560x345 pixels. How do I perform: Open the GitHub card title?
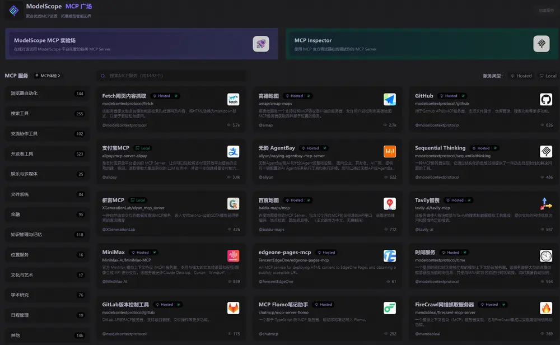coord(424,96)
